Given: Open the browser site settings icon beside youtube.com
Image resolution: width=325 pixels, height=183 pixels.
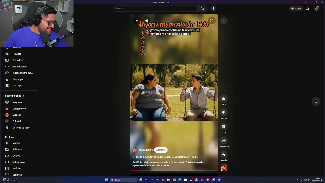Looking at the screenshot, I should coord(168,2).
